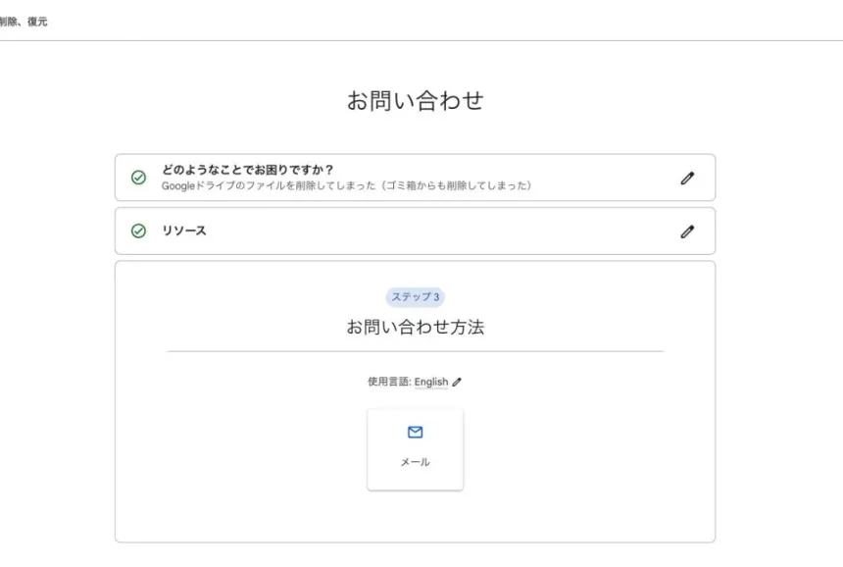
Task: Click the お問い合わせ page title
Action: pyautogui.click(x=415, y=101)
